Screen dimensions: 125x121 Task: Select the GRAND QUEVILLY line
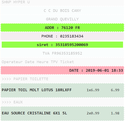tap(62, 19)
